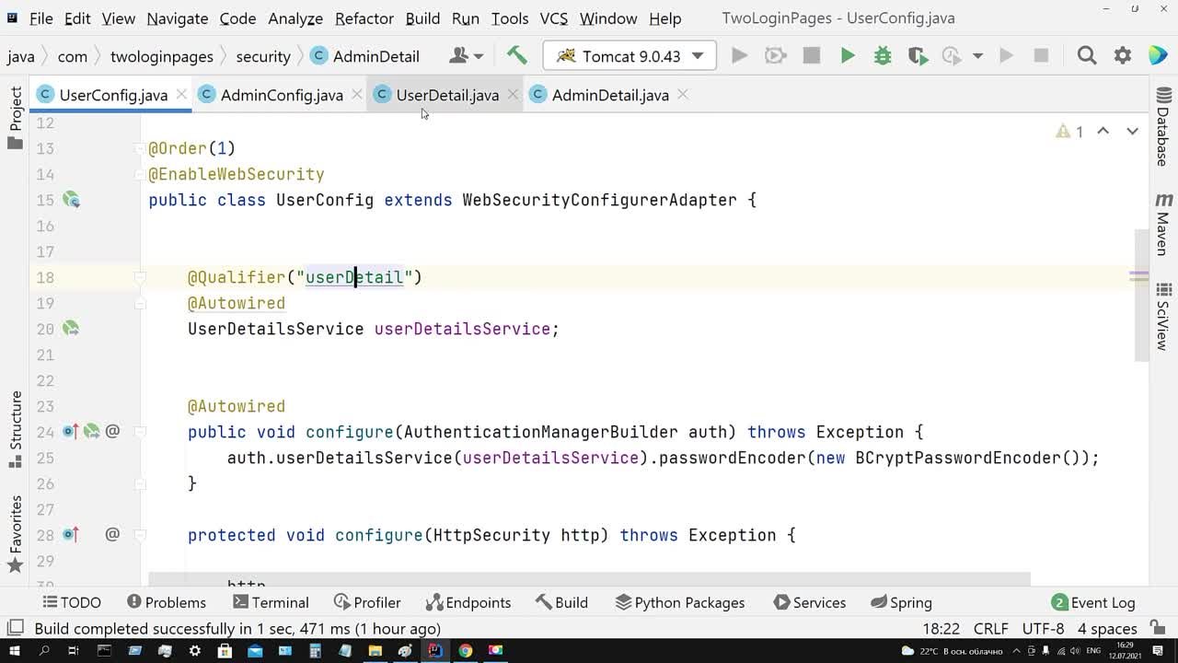
Task: Run with Coverage using the shield icon
Action: (918, 56)
